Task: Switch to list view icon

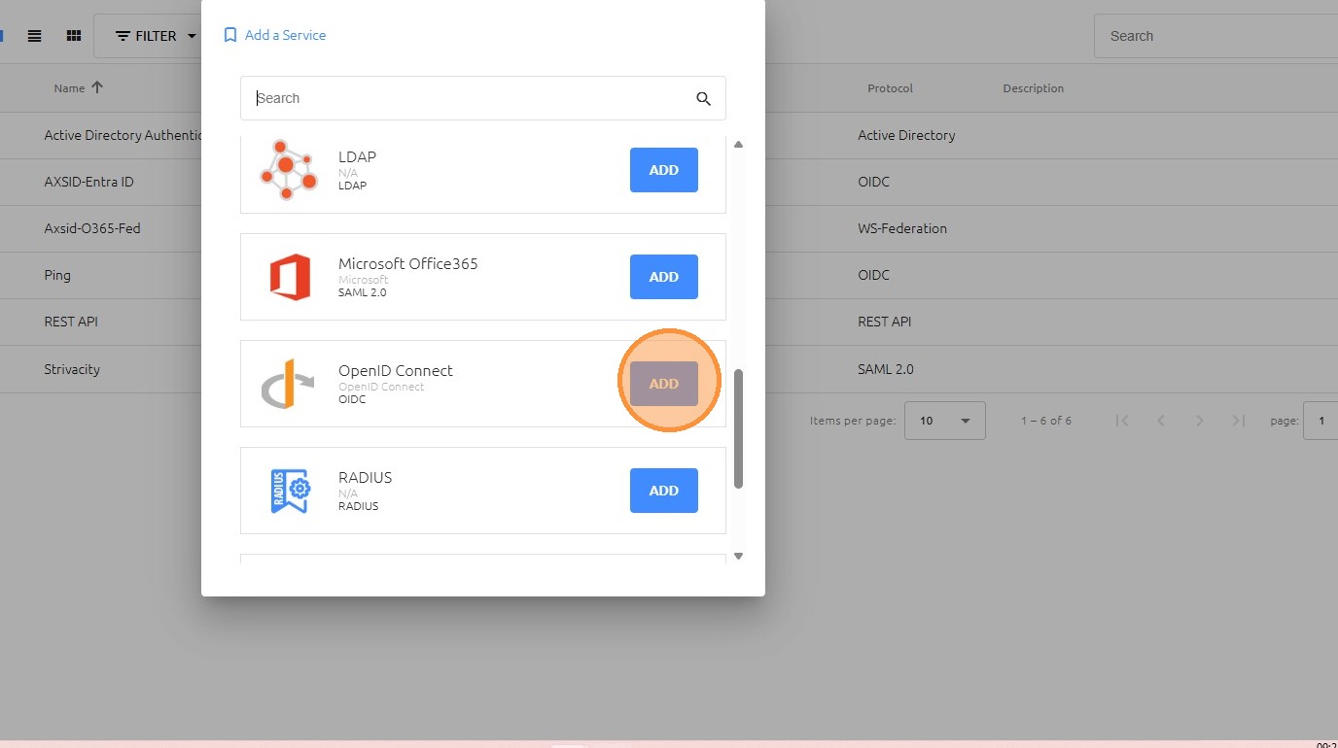Action: click(x=34, y=36)
